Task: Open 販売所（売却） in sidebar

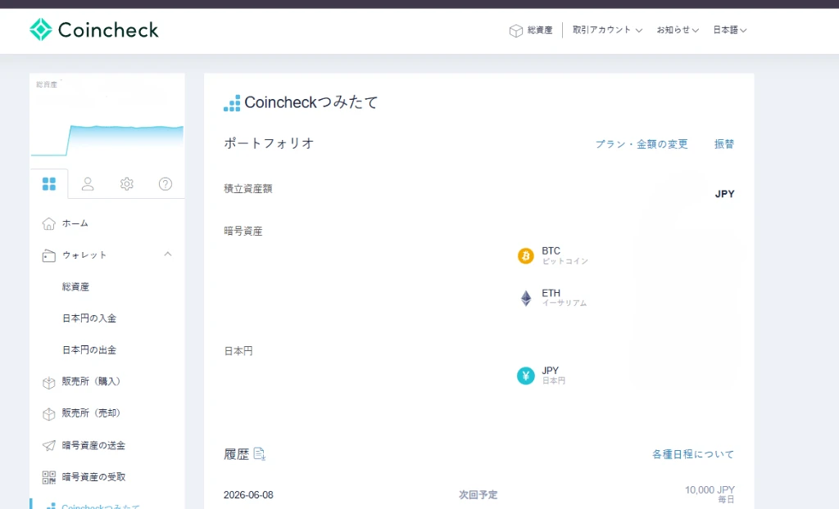Action: [x=91, y=412]
